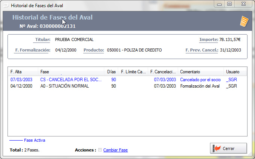Viewport: 255px width, 159px height.
Task: Click black 07/03/2003 cancellation date
Action: (x=165, y=86)
